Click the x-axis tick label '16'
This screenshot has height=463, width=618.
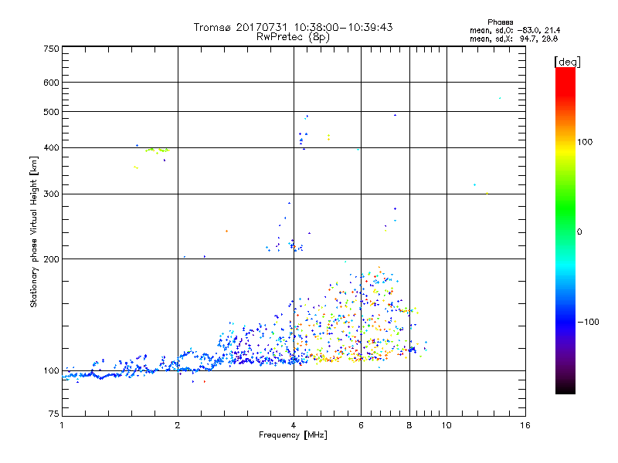click(525, 425)
